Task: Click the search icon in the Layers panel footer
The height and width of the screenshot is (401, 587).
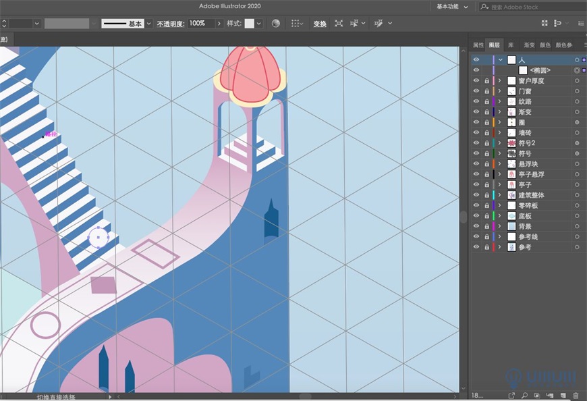Action: point(525,395)
